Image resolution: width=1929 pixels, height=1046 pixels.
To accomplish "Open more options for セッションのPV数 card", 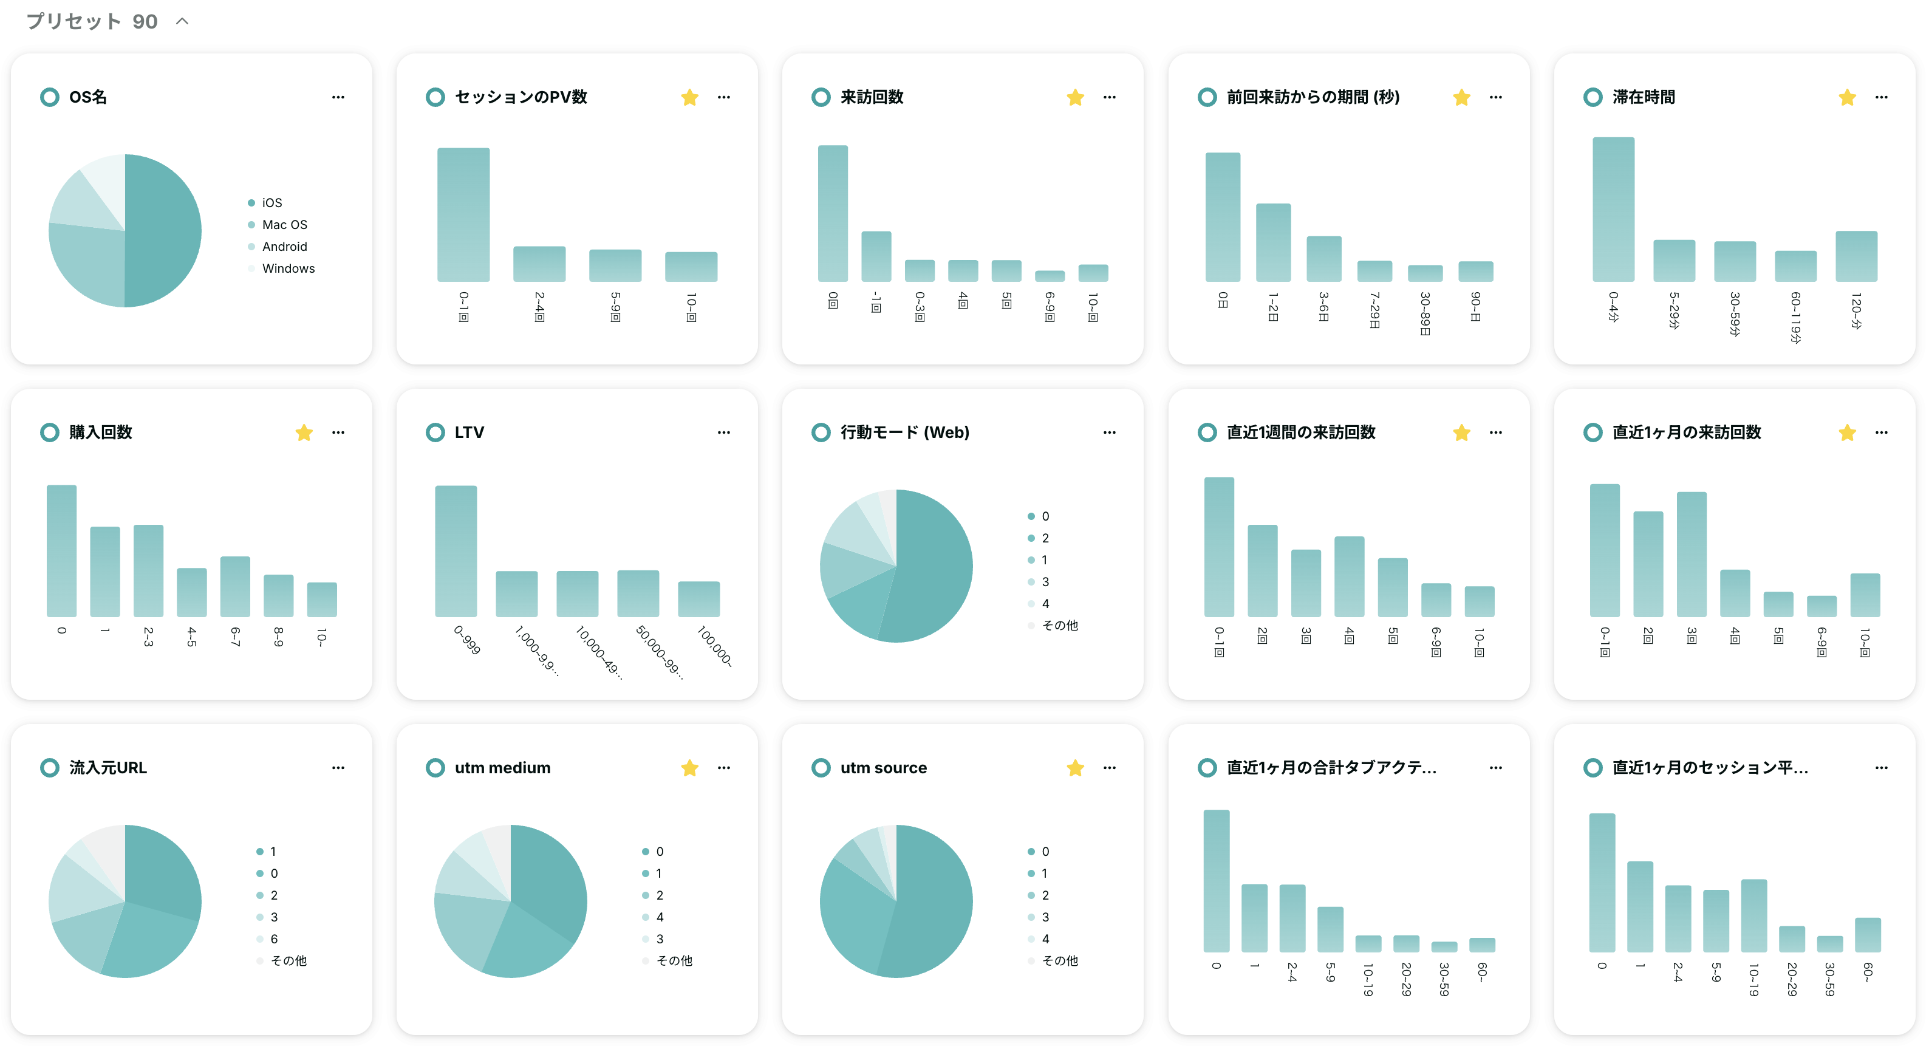I will [723, 97].
